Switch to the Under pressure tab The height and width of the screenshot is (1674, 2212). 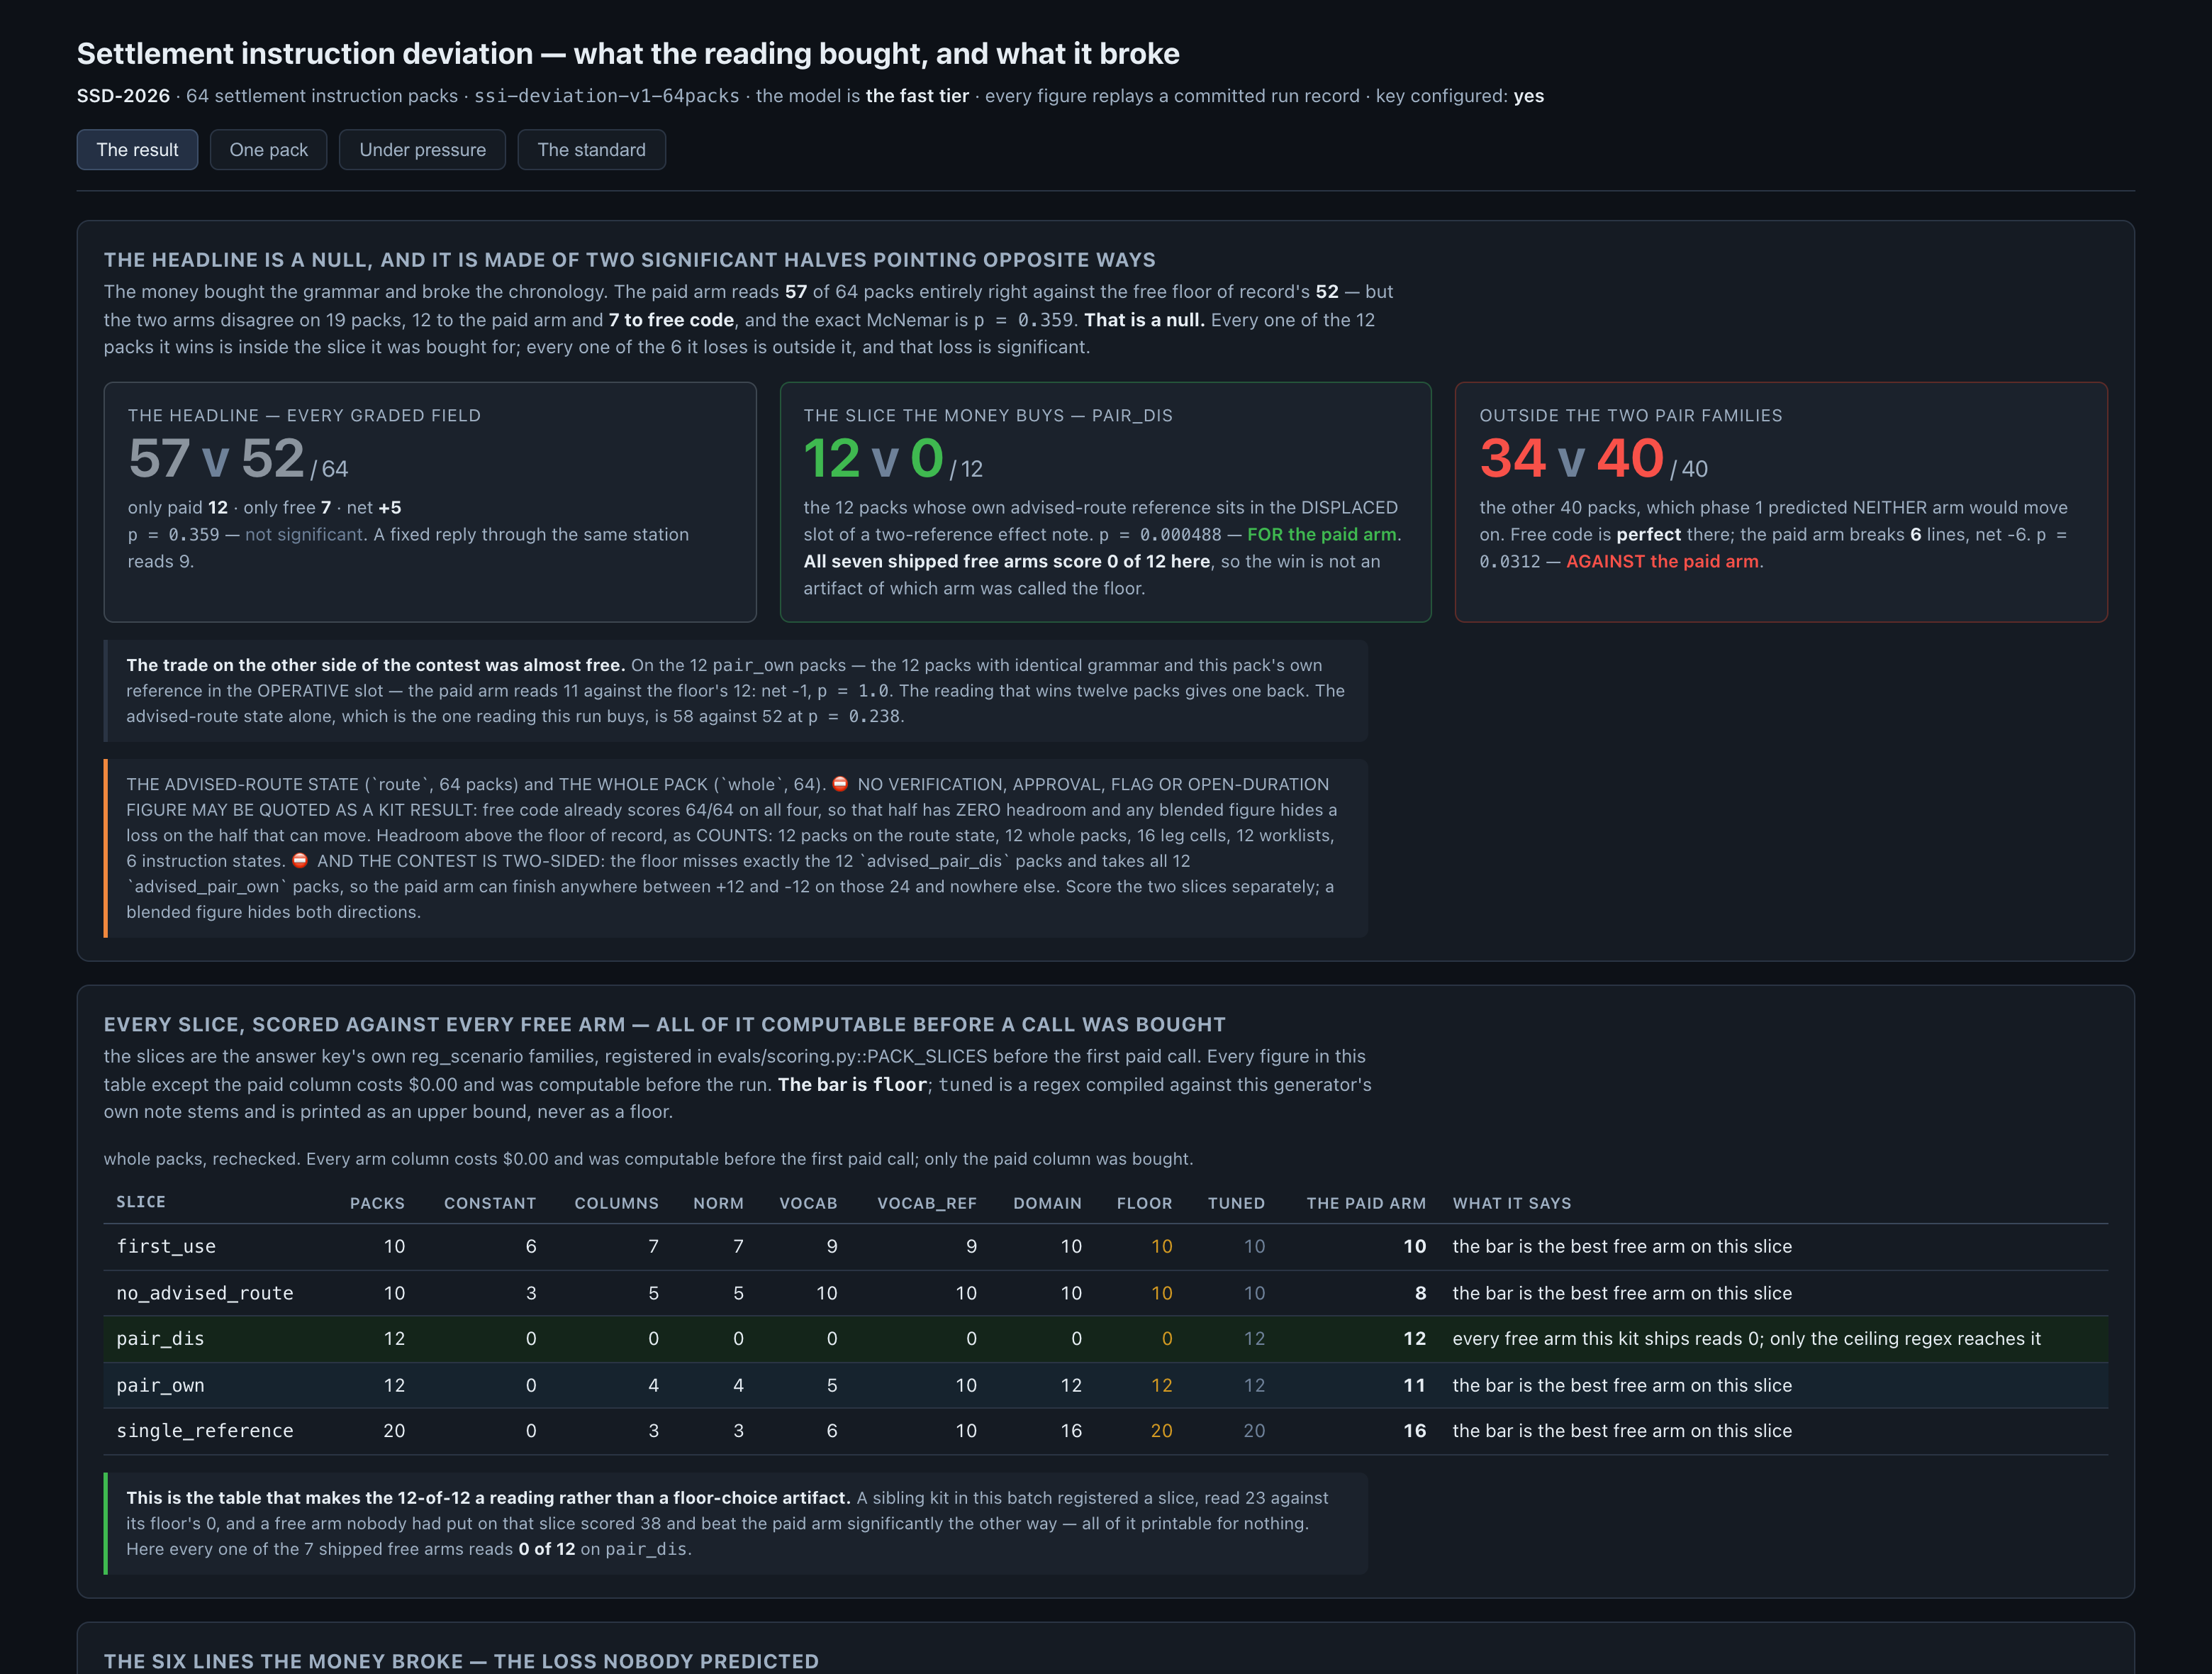coord(422,150)
